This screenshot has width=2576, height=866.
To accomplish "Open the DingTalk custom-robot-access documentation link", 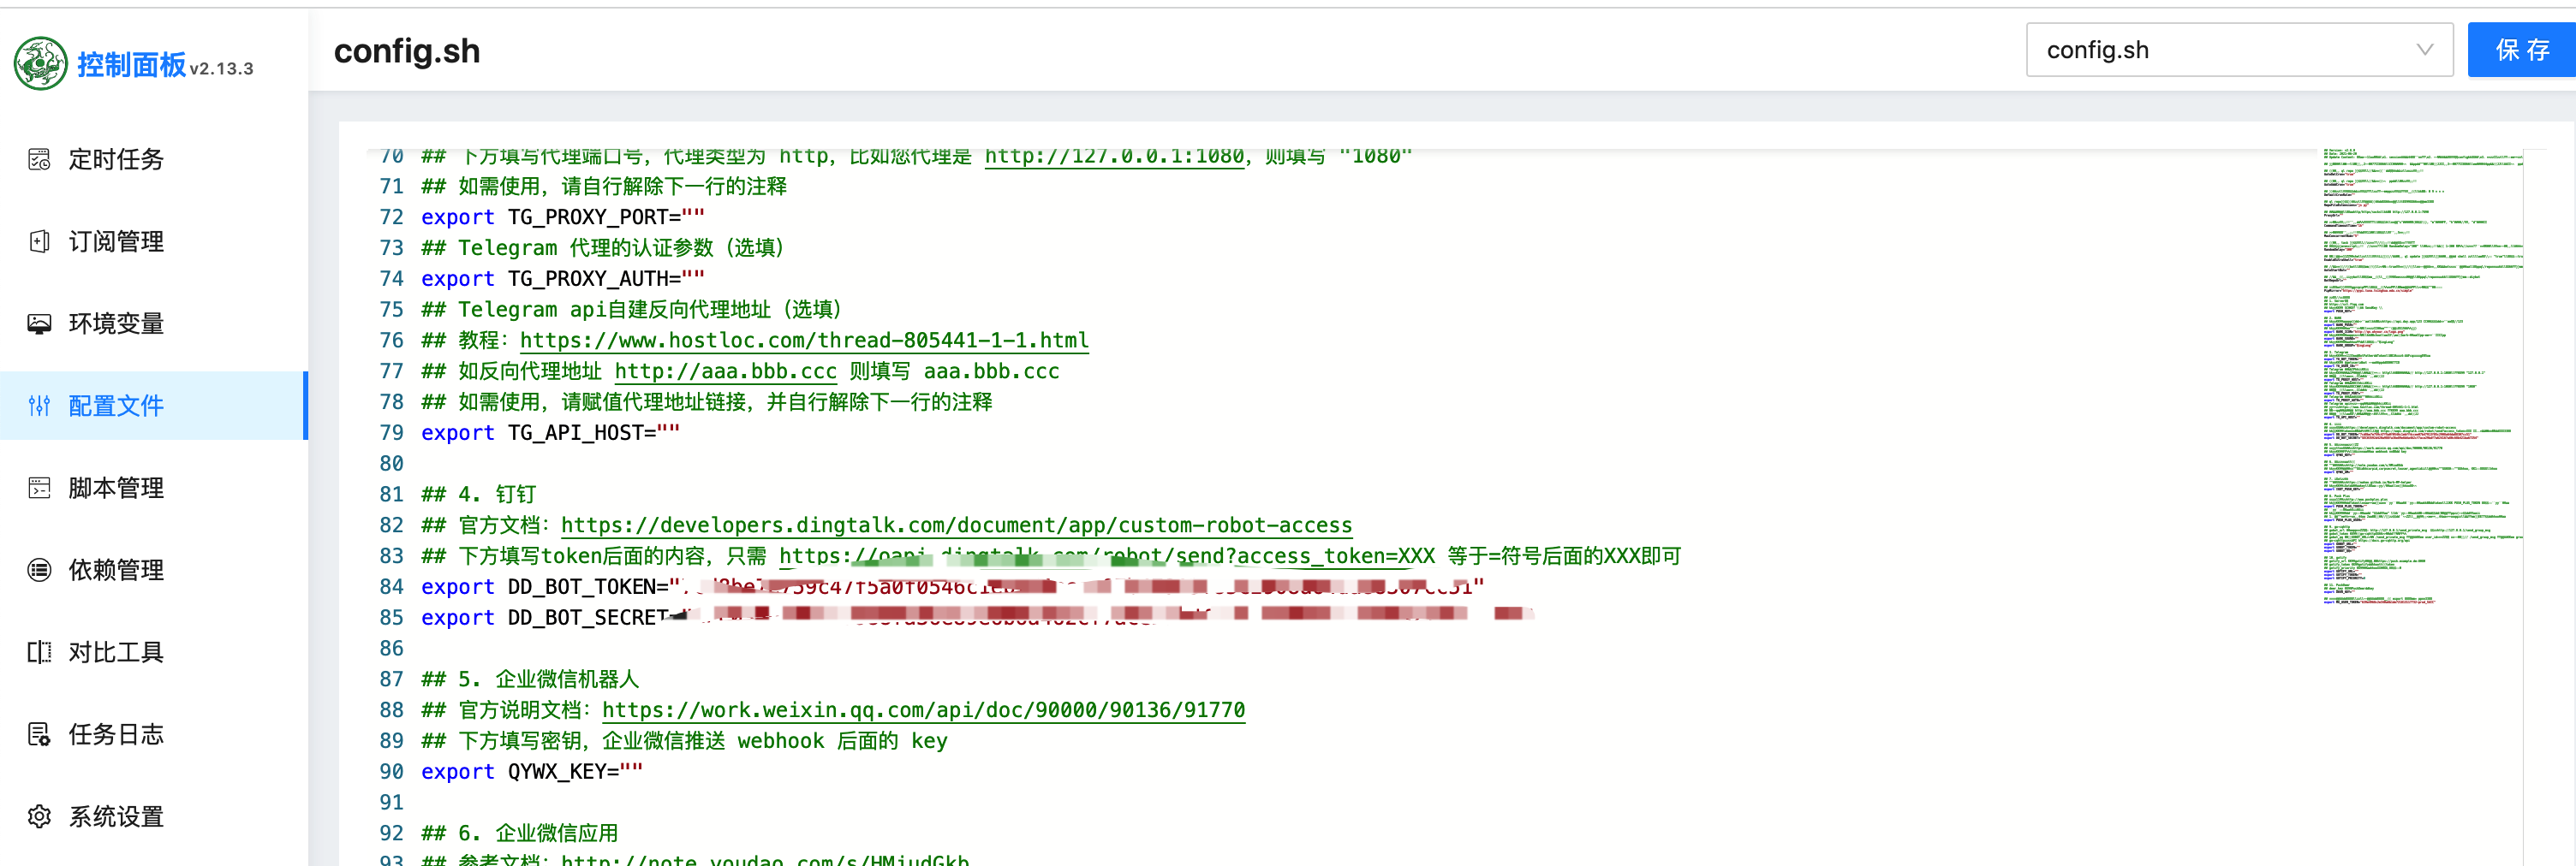I will pos(956,525).
